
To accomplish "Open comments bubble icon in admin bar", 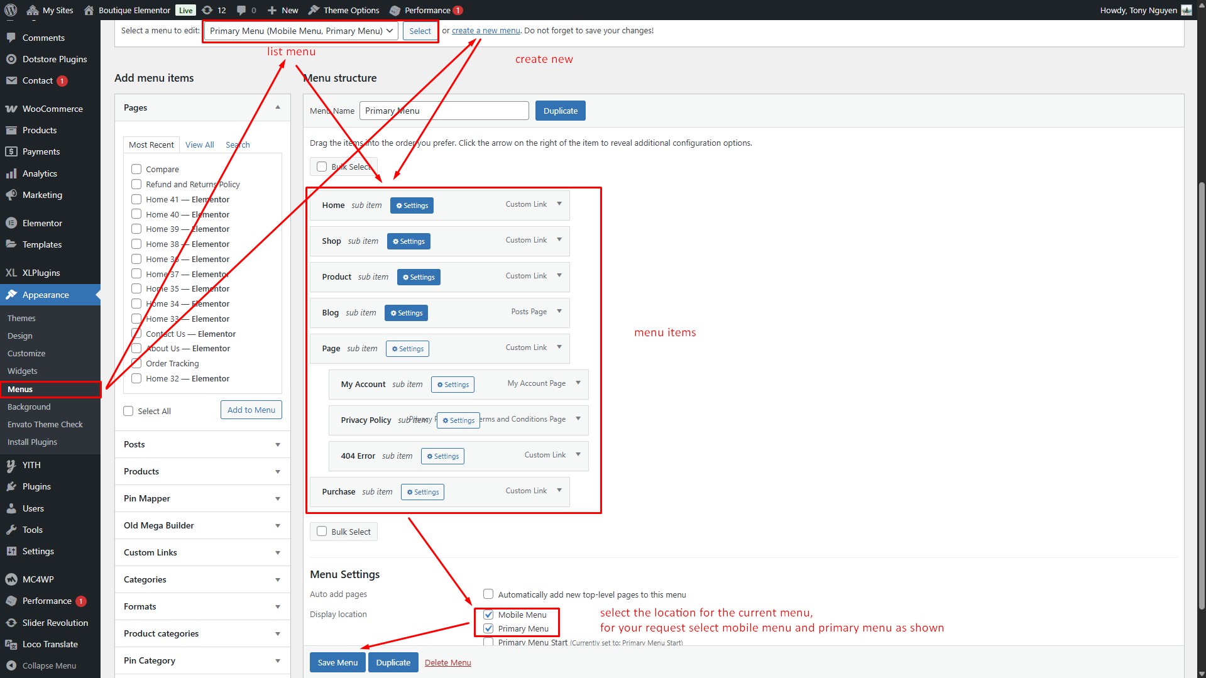I will pos(241,10).
